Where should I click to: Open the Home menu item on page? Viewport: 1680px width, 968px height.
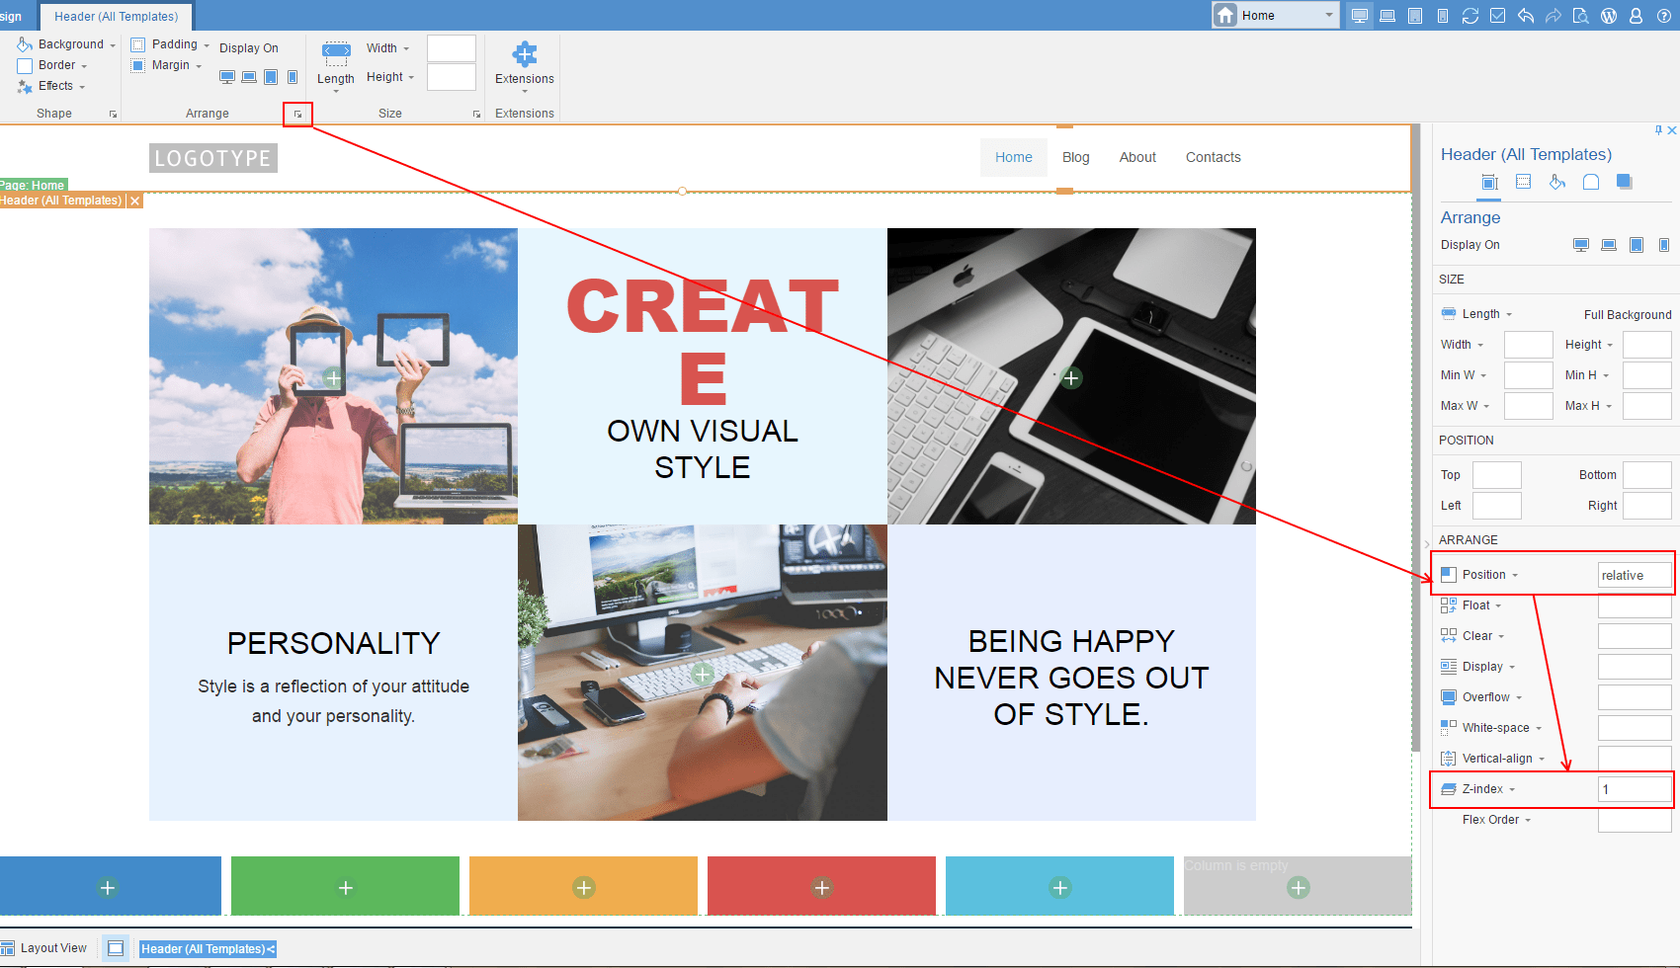(x=1014, y=157)
